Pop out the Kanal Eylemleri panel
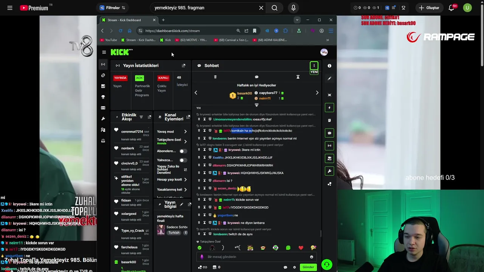 click(188, 117)
